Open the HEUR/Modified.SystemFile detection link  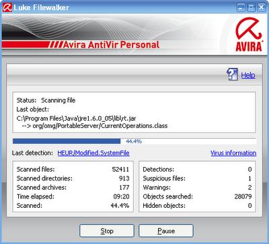(93, 153)
